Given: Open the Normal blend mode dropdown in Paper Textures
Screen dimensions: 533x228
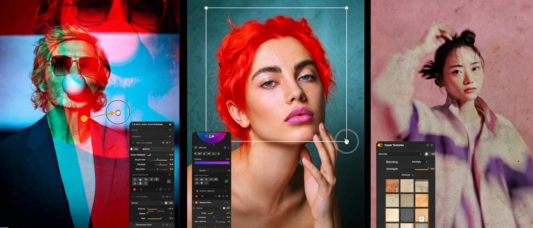Looking at the screenshot, I should (400, 154).
